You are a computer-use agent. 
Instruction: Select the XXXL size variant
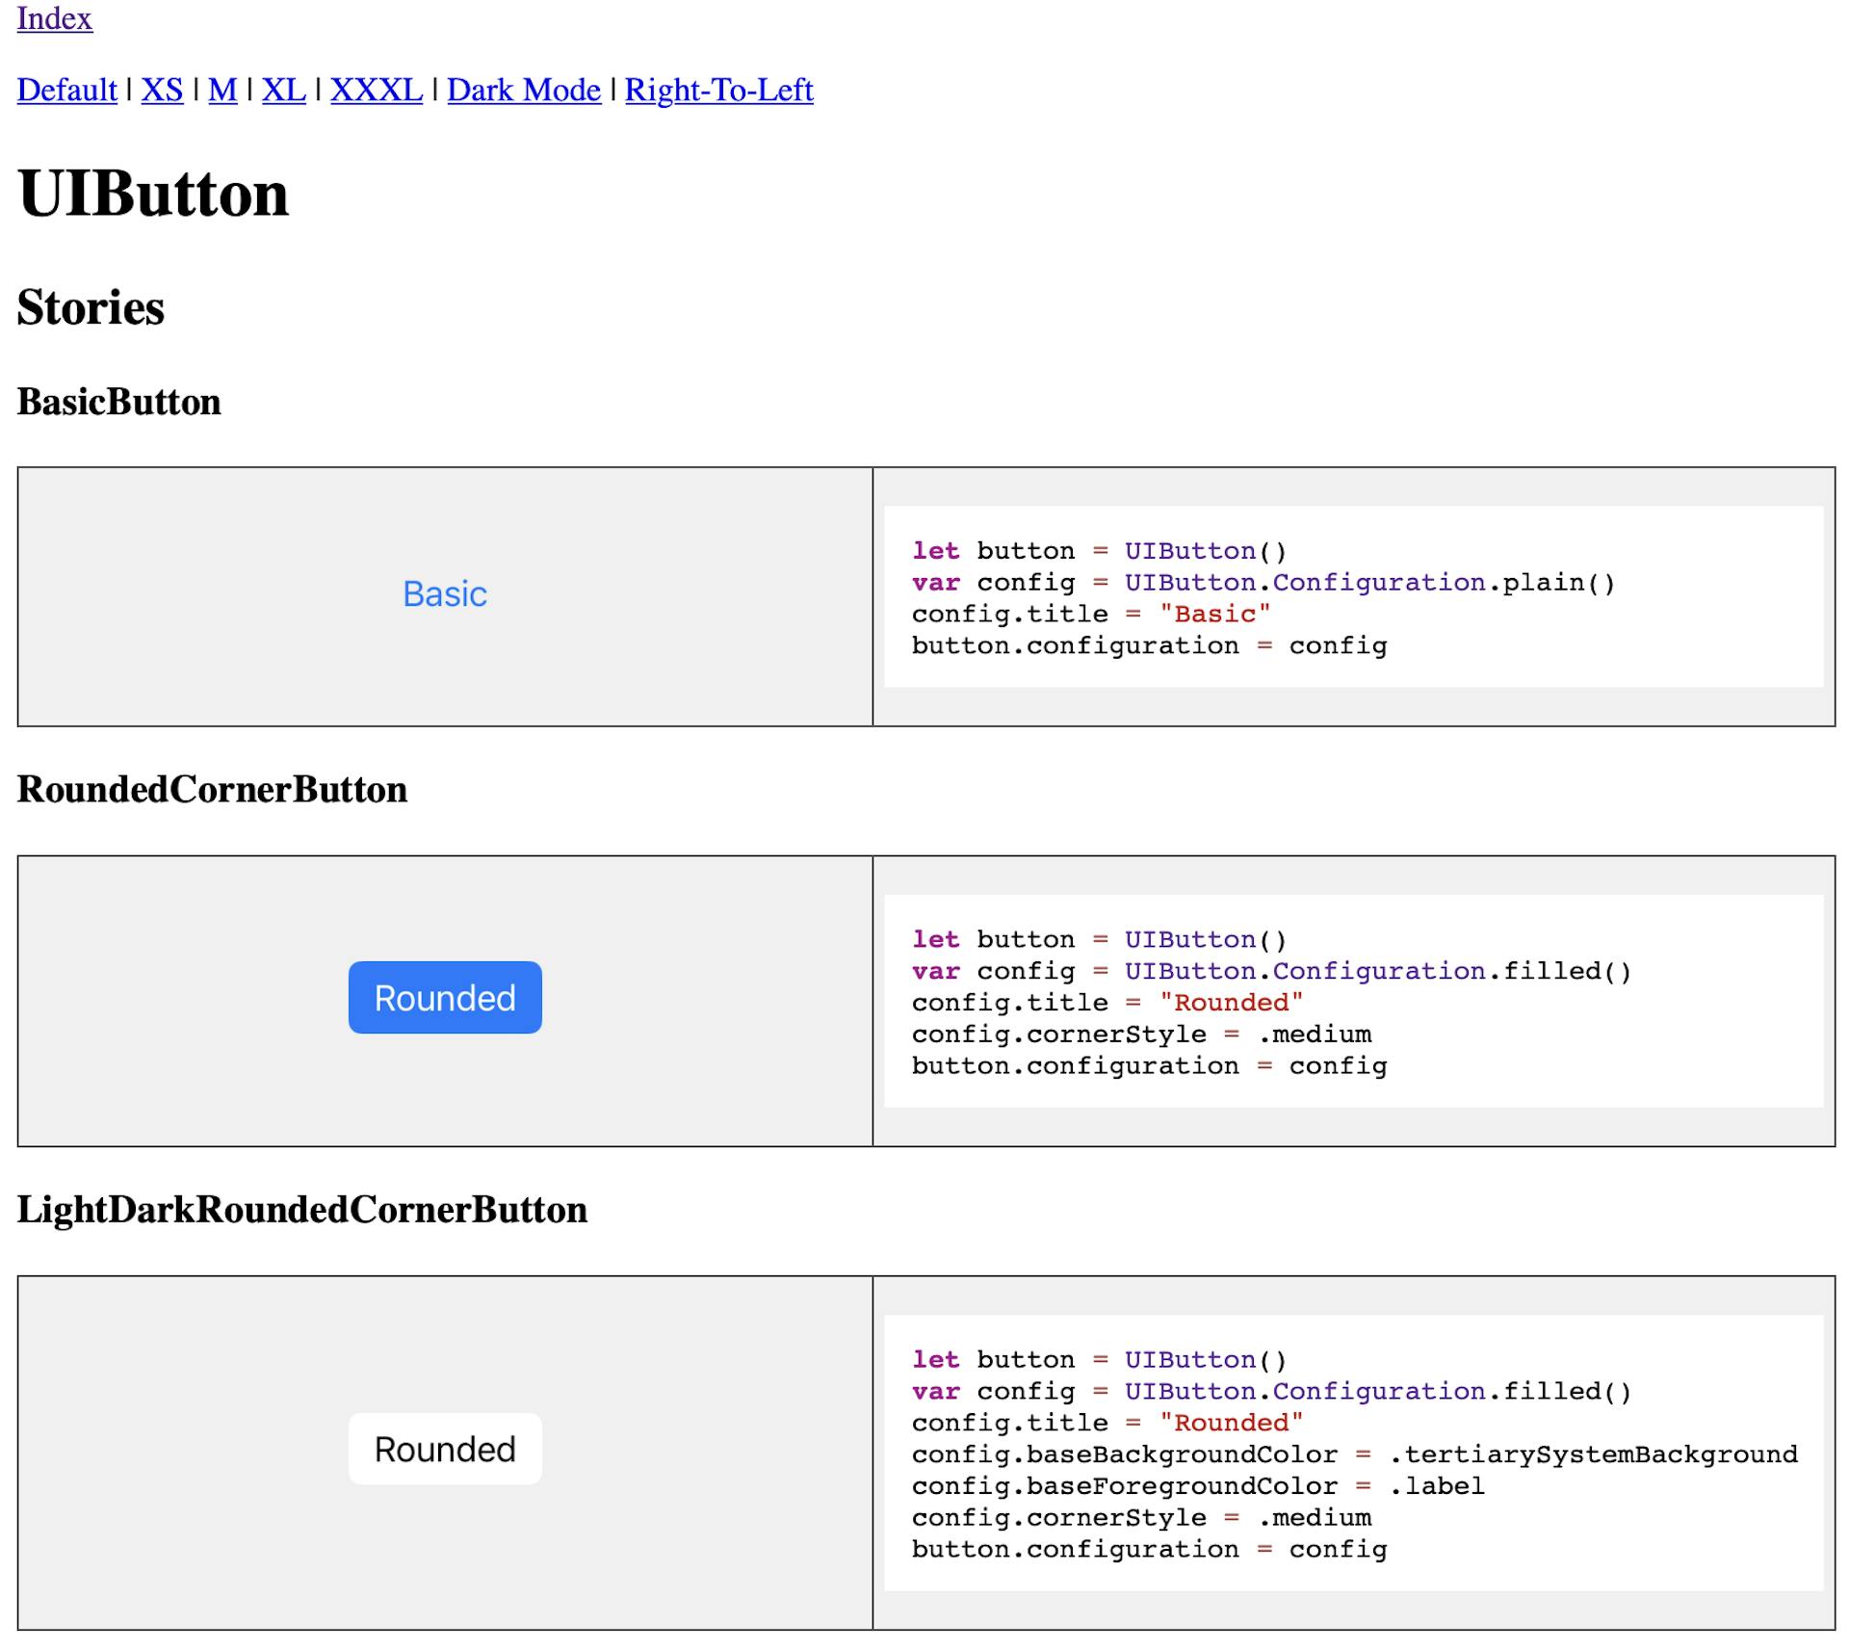(376, 90)
